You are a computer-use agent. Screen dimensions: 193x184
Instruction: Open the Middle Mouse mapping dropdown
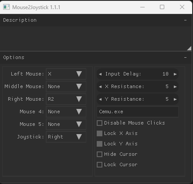(66, 86)
